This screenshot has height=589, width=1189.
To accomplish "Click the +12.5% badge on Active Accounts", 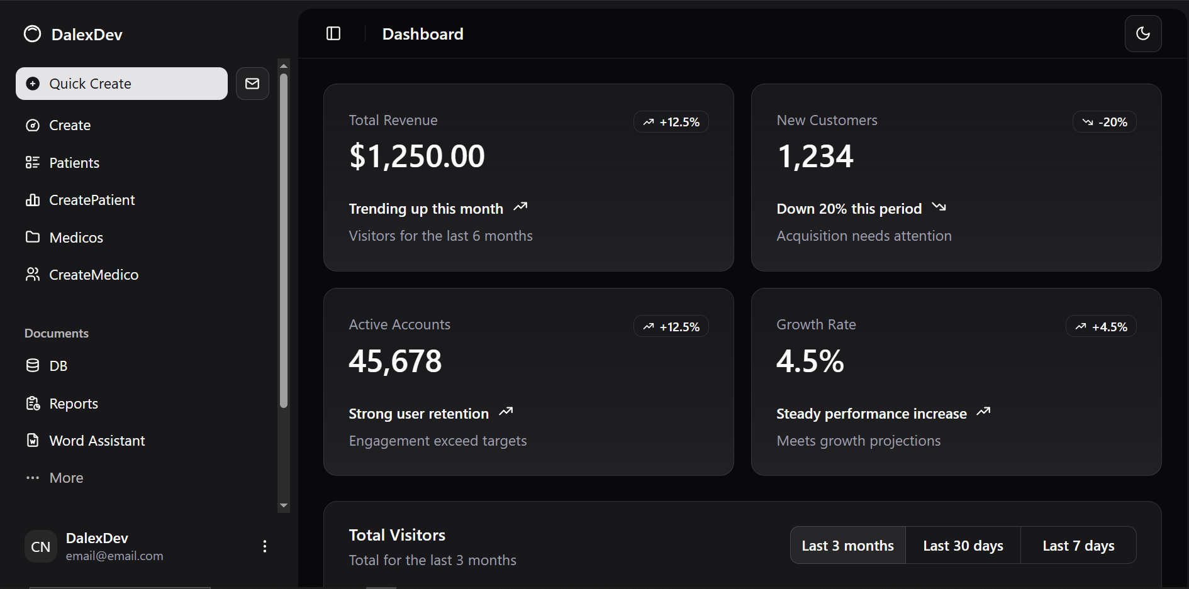I will click(x=671, y=326).
